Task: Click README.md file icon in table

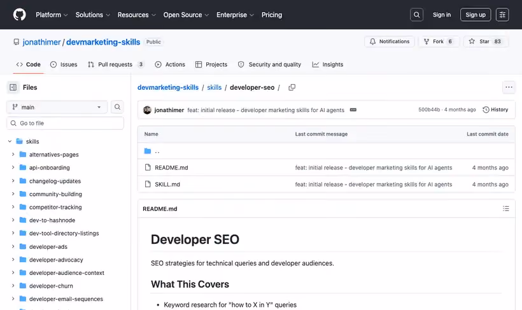Action: click(148, 167)
